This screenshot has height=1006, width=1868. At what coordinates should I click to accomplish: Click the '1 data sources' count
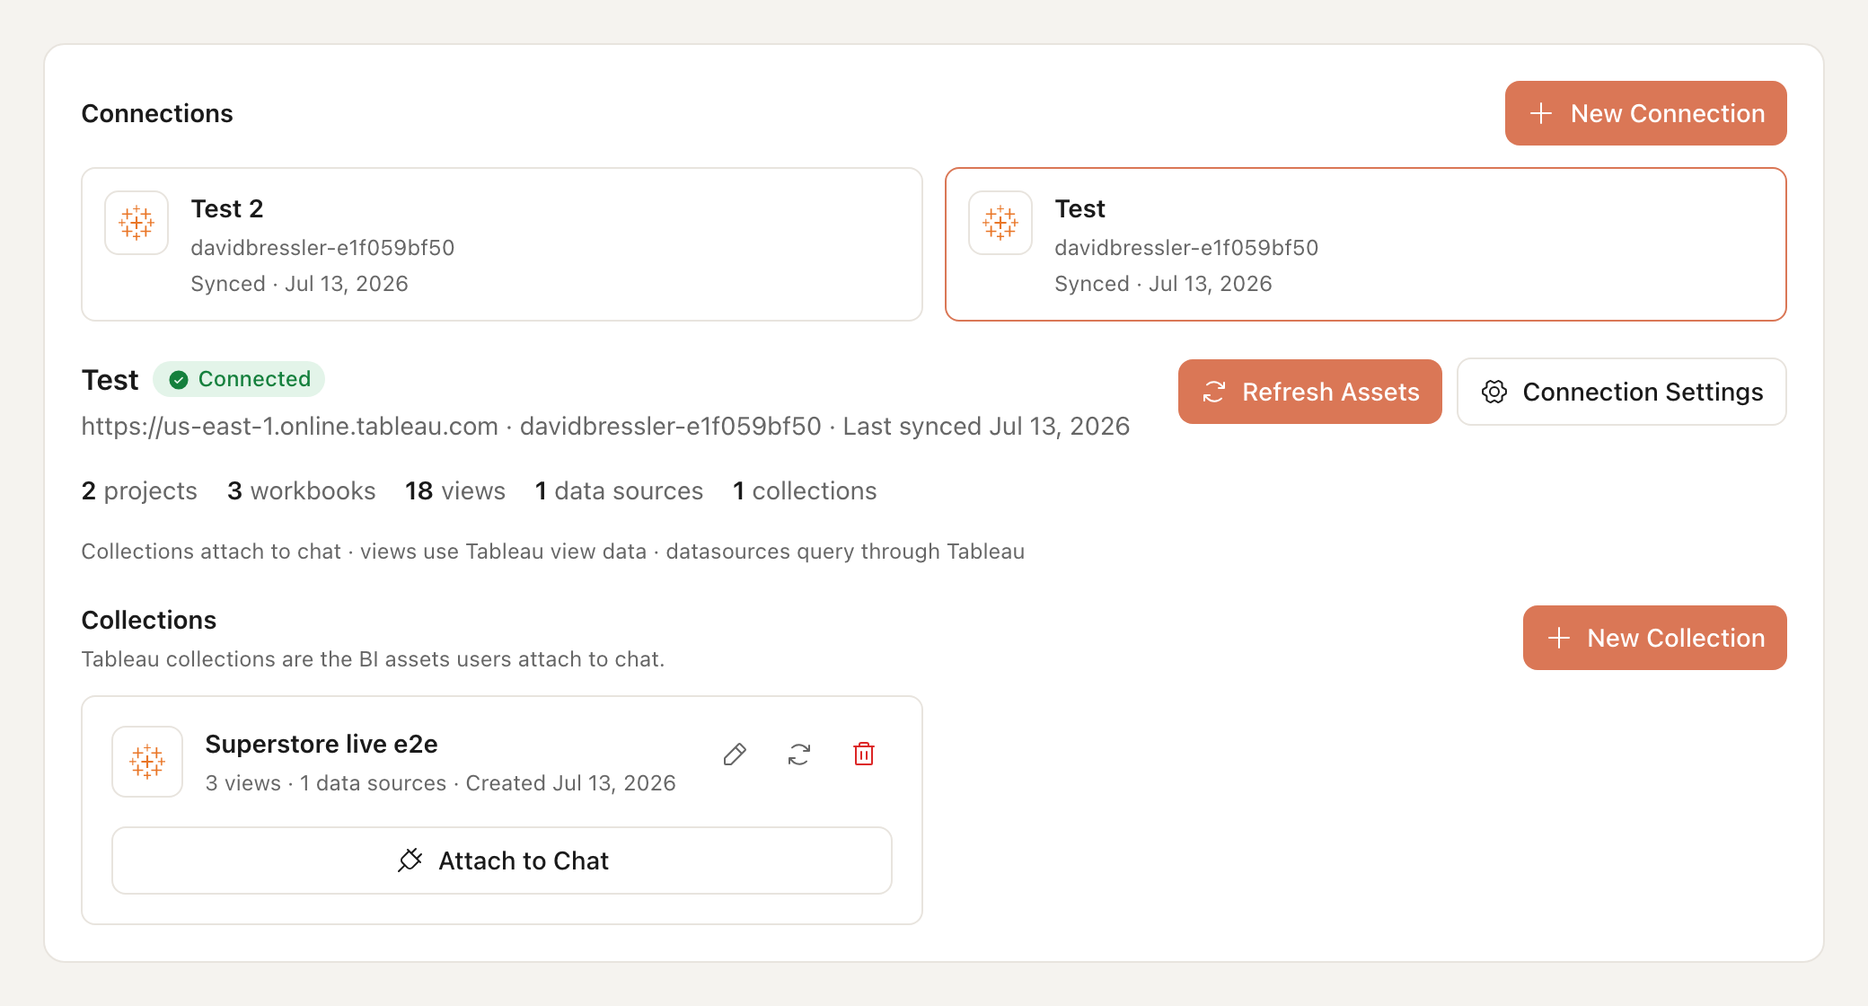tap(619, 490)
